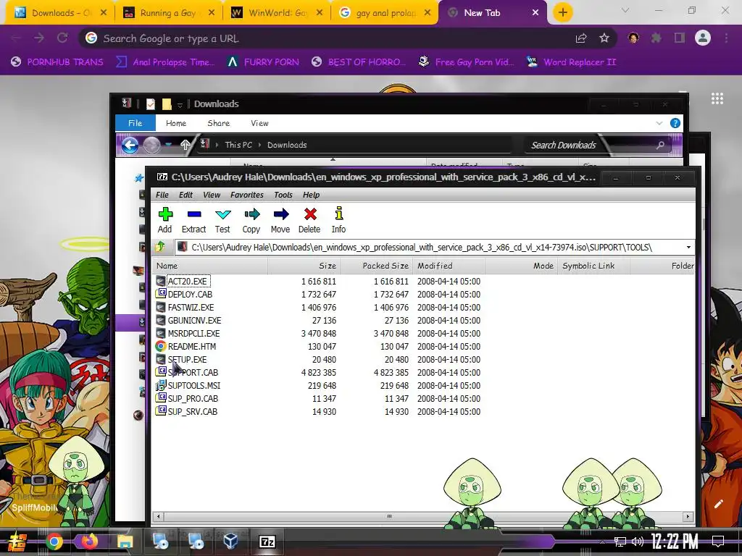This screenshot has height=556, width=742.
Task: Open Share tab in Downloads Explorer window
Action: click(x=219, y=123)
